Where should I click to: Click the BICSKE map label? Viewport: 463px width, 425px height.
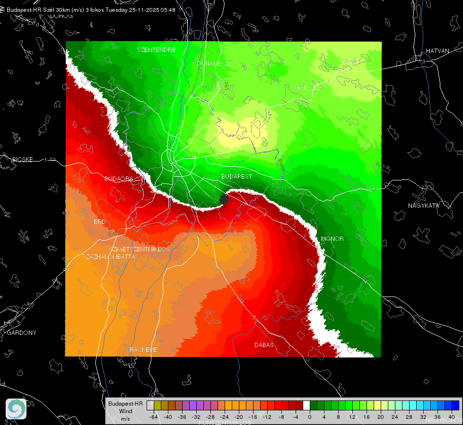[x=23, y=159]
